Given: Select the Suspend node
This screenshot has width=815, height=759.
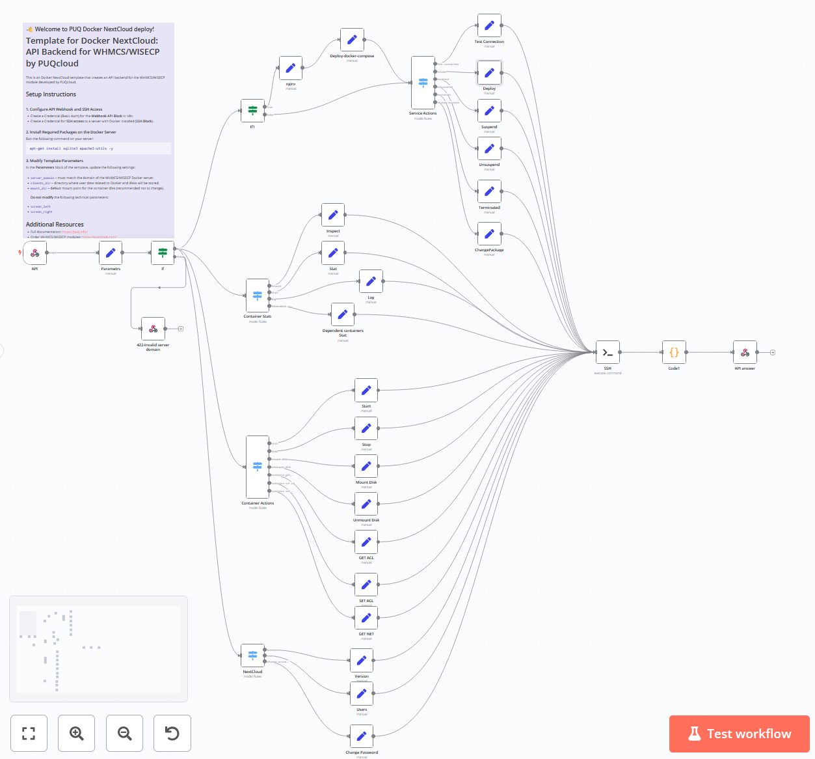Looking at the screenshot, I should point(489,111).
